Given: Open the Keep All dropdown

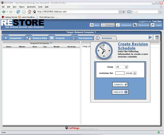Looking at the screenshot, I should [x=122, y=67].
